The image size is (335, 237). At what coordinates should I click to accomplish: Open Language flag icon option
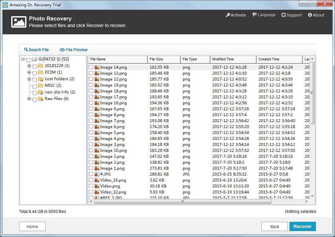pyautogui.click(x=254, y=15)
